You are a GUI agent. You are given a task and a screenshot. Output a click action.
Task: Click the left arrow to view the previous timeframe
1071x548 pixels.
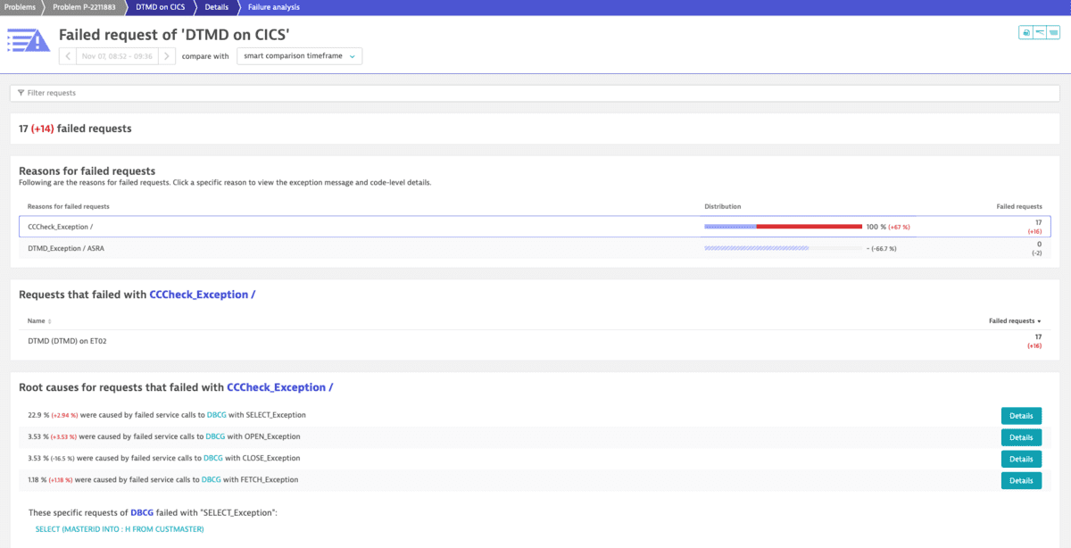point(68,55)
